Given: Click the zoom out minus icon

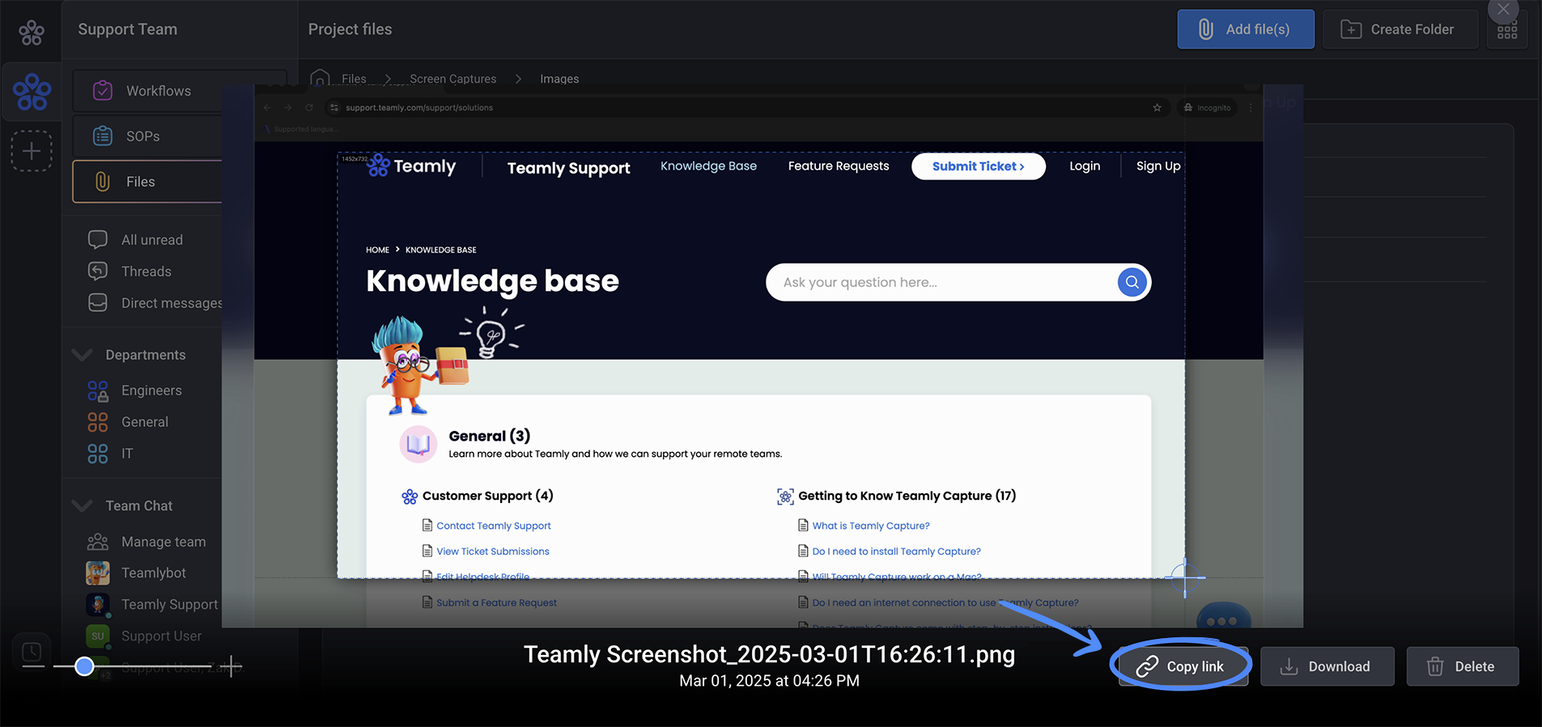Looking at the screenshot, I should click(33, 666).
